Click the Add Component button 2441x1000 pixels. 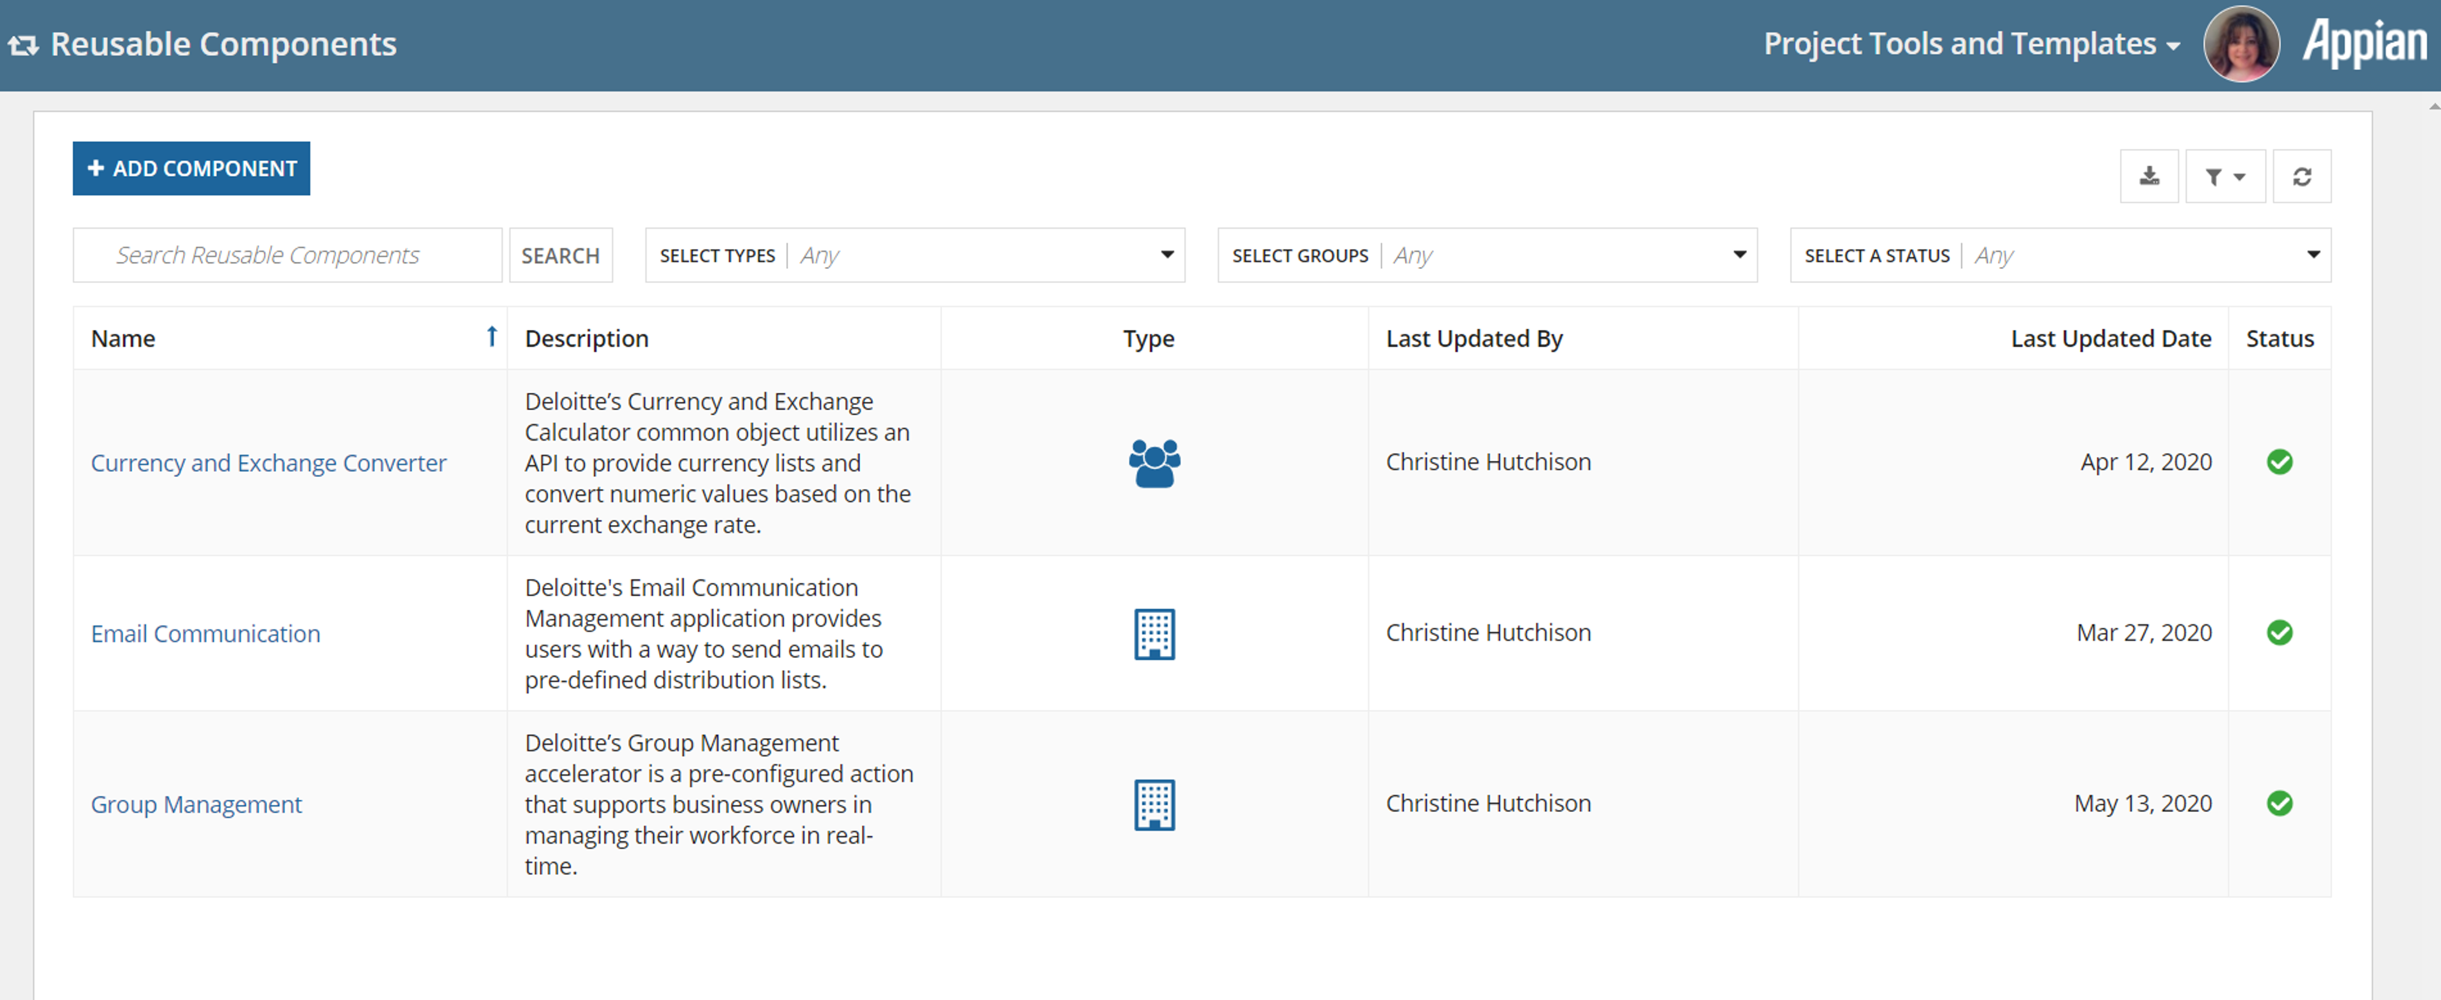pos(191,168)
